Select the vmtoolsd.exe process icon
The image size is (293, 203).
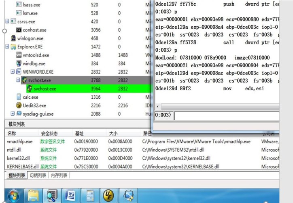click(x=19, y=55)
